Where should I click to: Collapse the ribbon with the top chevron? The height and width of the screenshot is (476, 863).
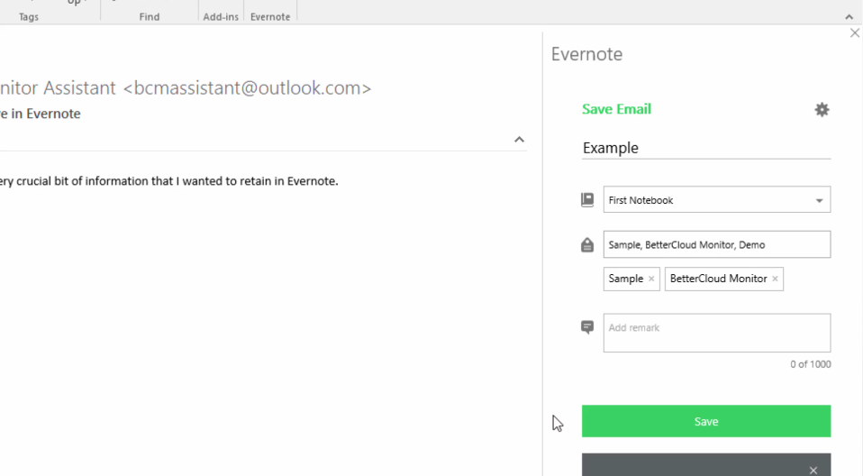tap(849, 17)
